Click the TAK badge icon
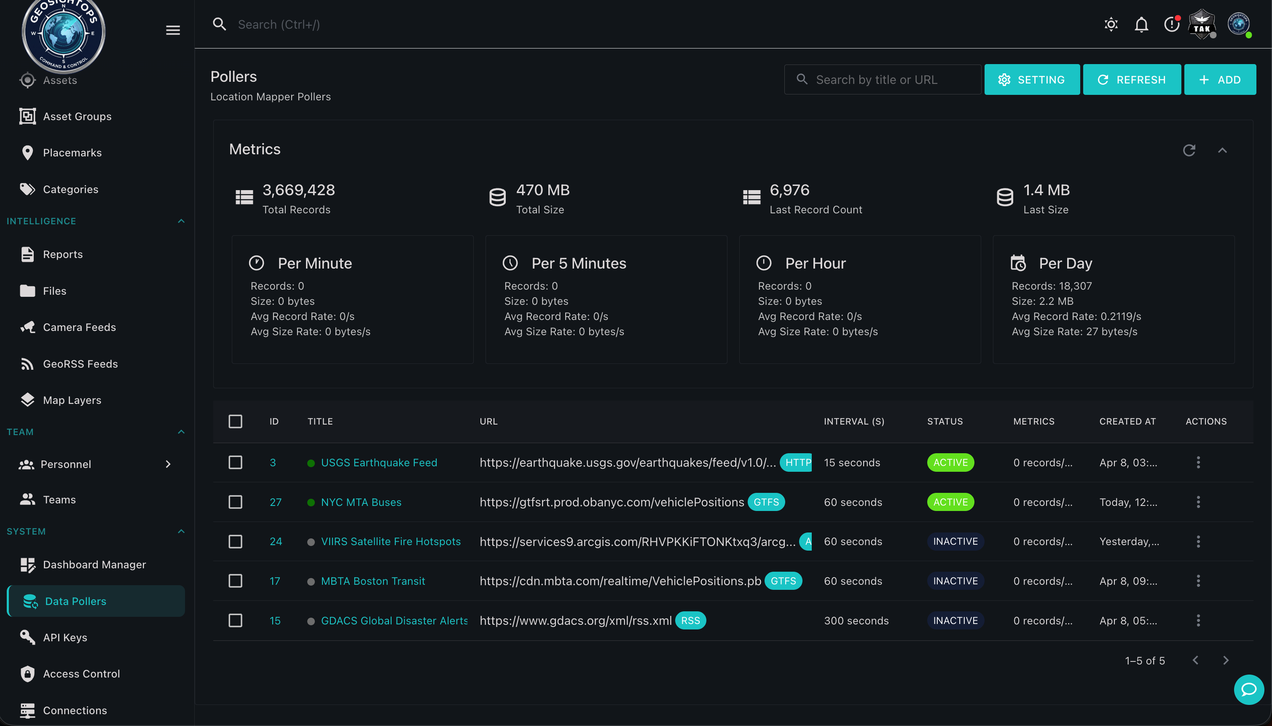 [x=1202, y=24]
